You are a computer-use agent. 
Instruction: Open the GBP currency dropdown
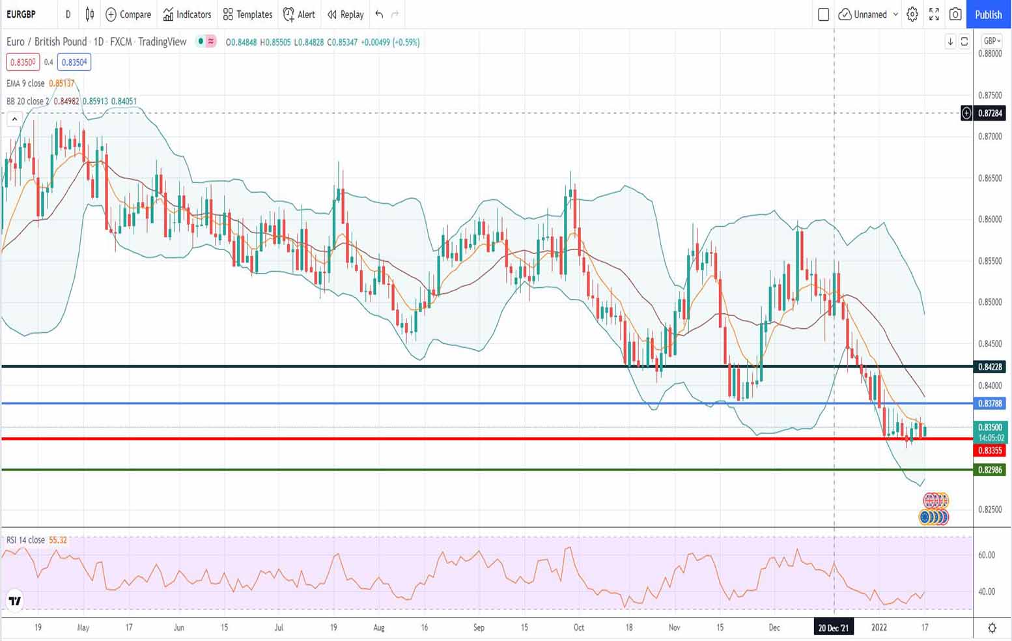[x=992, y=41]
